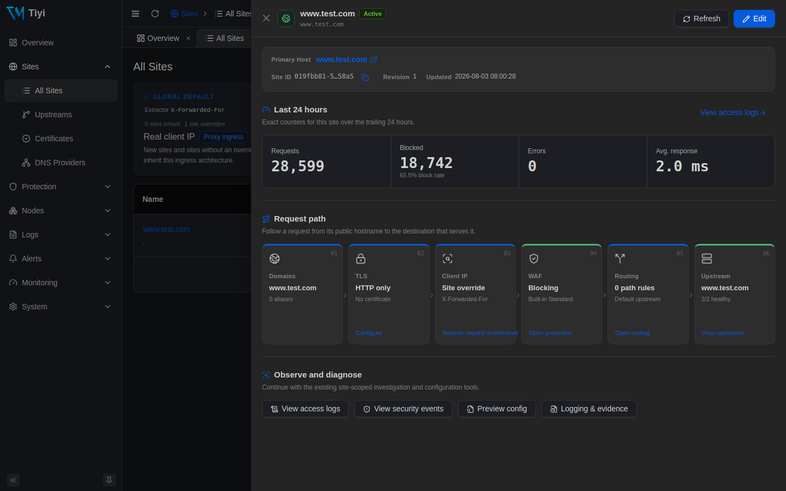Screen dimensions: 786x491
Task: Click the Errors 0 counter
Action: pyautogui.click(x=583, y=161)
